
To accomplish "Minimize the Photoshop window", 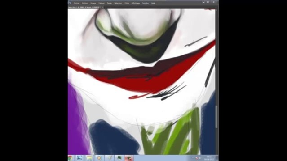I will [203, 2].
